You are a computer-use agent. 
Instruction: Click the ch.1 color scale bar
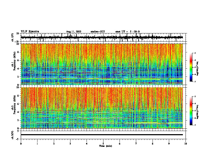click(x=191, y=67)
